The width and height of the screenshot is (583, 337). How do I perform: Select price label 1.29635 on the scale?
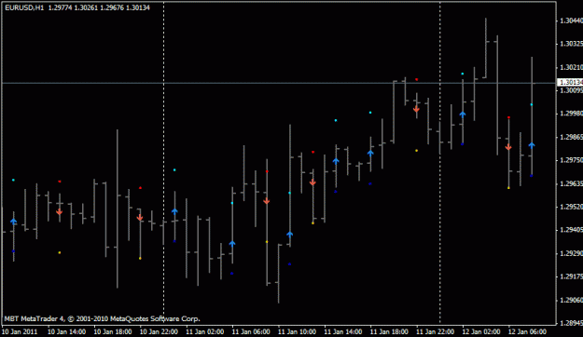[x=571, y=183]
